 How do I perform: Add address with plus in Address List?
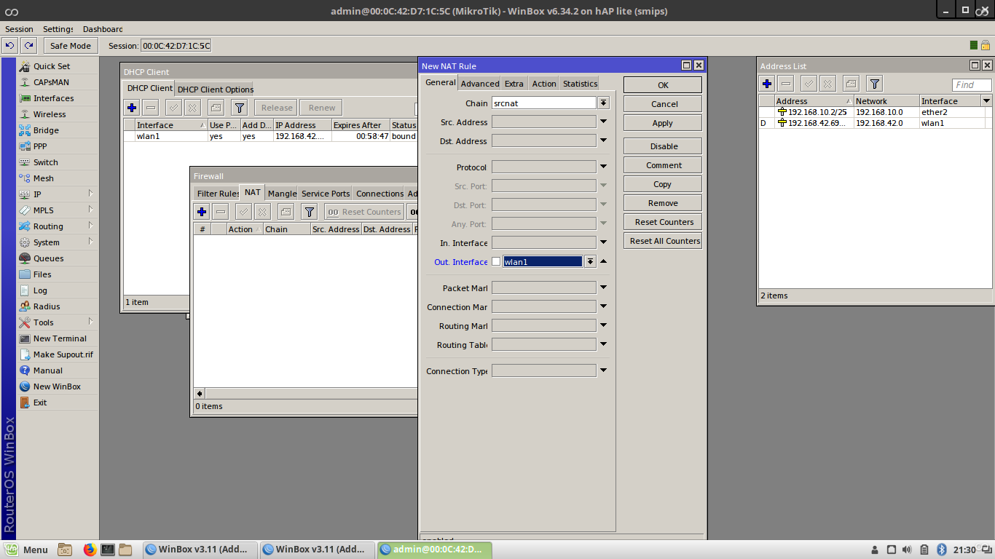[767, 84]
